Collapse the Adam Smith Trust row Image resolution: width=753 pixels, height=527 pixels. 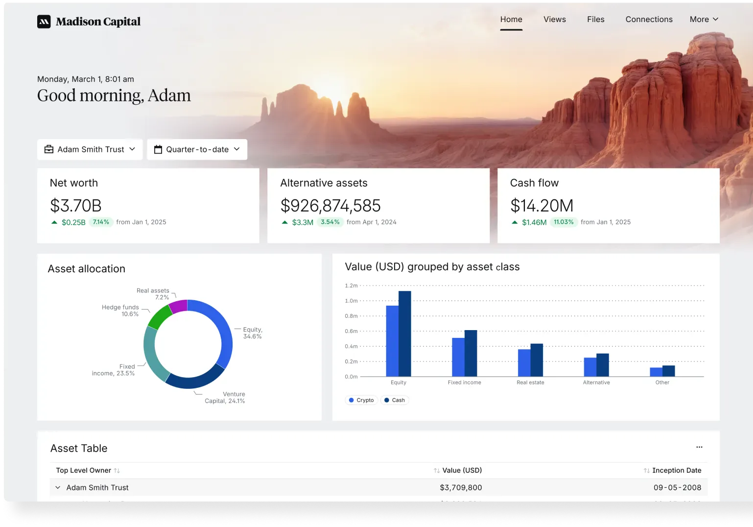(x=58, y=487)
